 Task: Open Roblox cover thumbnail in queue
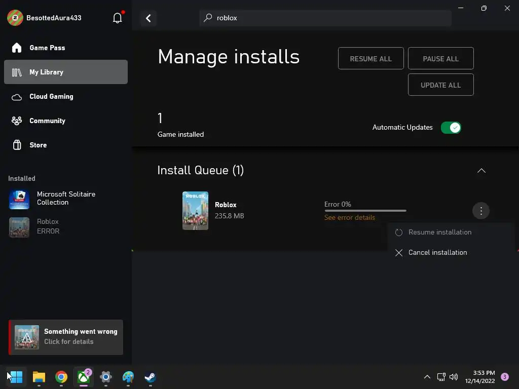195,211
